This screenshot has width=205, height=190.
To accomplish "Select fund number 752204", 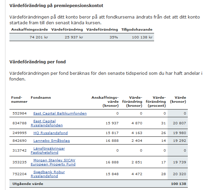I will tap(20, 174).
